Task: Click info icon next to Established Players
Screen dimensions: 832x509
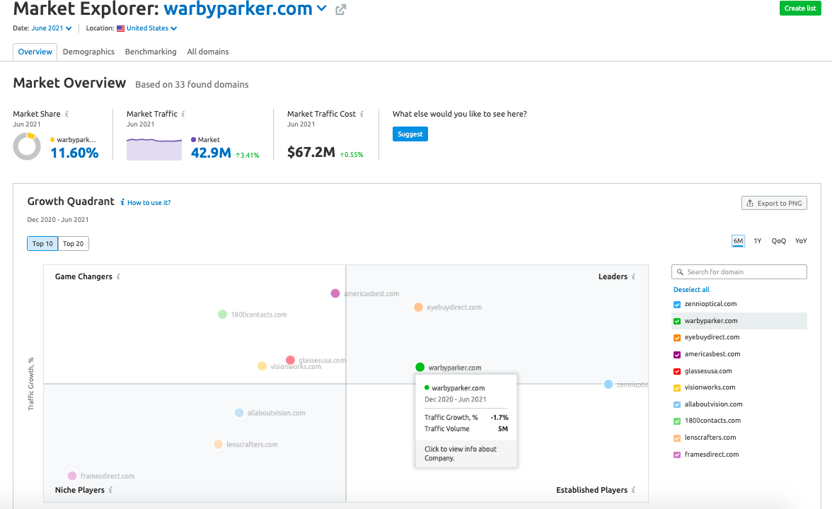Action: (x=633, y=490)
